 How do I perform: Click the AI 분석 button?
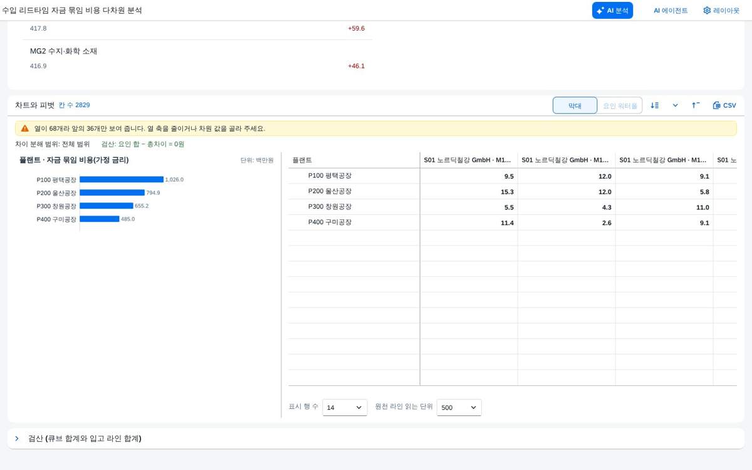(x=612, y=10)
